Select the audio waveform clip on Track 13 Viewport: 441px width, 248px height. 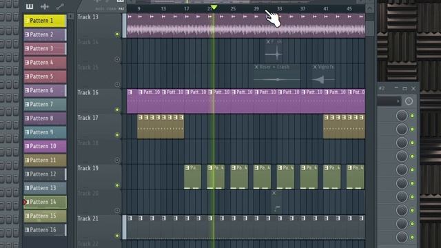pyautogui.click(x=246, y=25)
